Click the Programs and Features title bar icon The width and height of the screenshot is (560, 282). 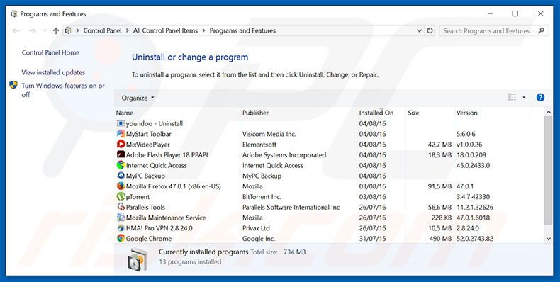coord(14,14)
